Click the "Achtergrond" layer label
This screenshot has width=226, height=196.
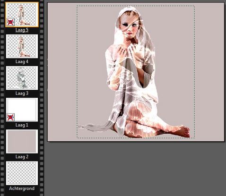[x=22, y=188]
